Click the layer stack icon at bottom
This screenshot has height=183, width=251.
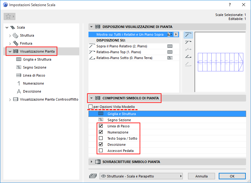click(93, 176)
